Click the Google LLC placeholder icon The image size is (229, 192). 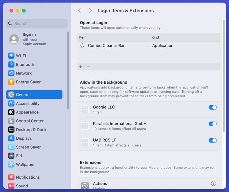click(85, 109)
